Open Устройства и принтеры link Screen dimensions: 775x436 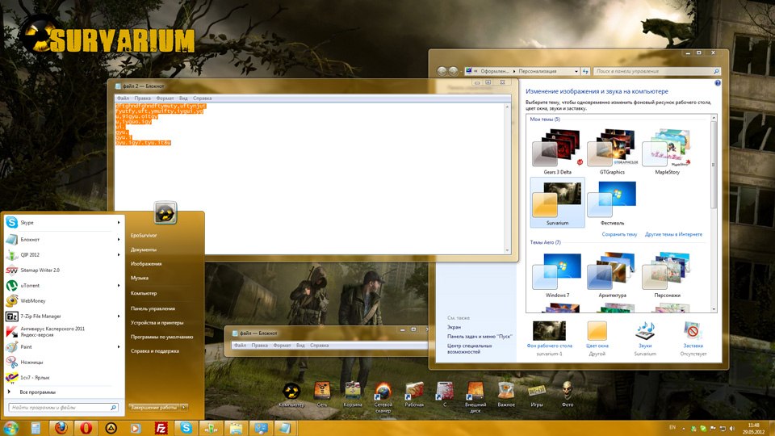(x=157, y=323)
